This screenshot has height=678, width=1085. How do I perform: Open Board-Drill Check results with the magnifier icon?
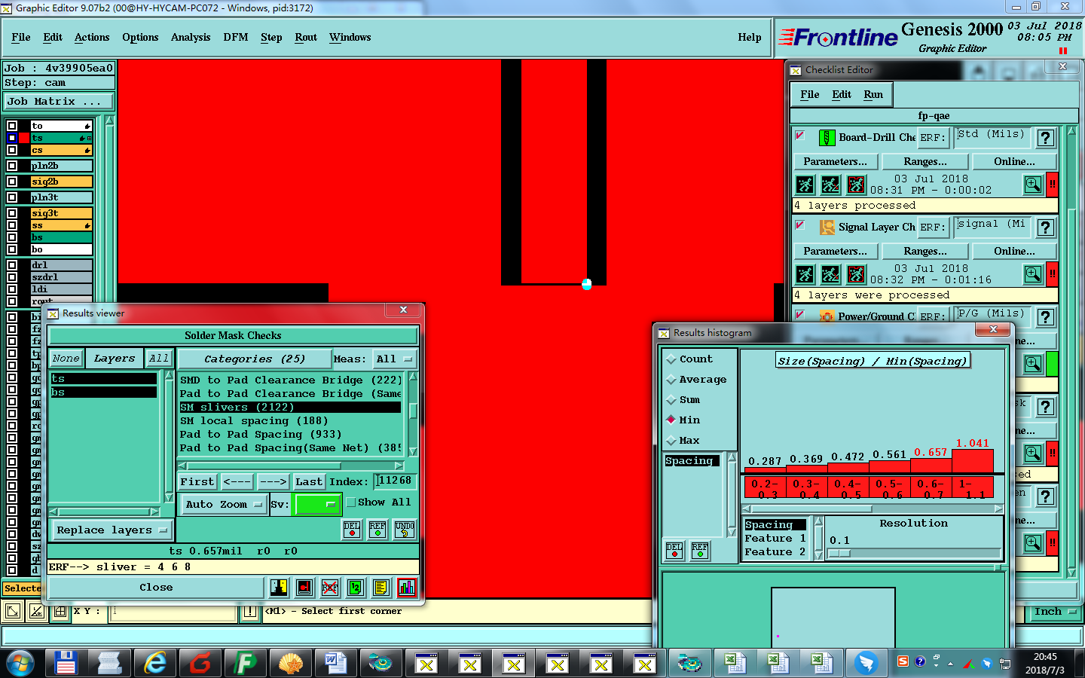pos(1033,185)
